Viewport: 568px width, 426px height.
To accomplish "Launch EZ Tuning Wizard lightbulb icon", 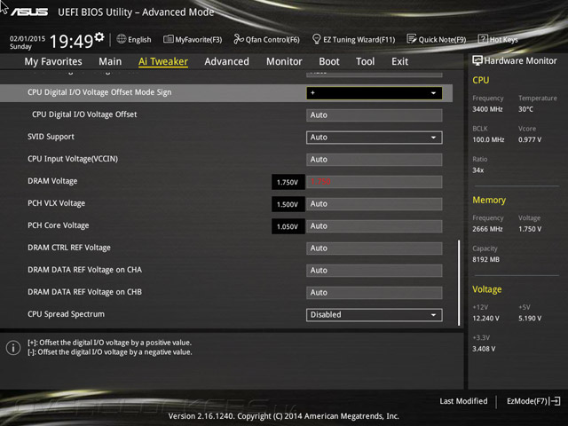I will click(317, 39).
